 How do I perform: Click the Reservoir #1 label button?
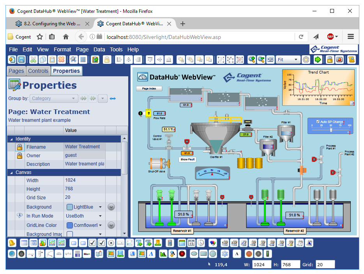182,231
